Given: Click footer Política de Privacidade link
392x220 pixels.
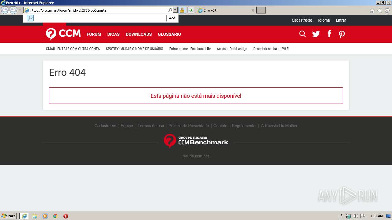Looking at the screenshot, I should (189, 126).
